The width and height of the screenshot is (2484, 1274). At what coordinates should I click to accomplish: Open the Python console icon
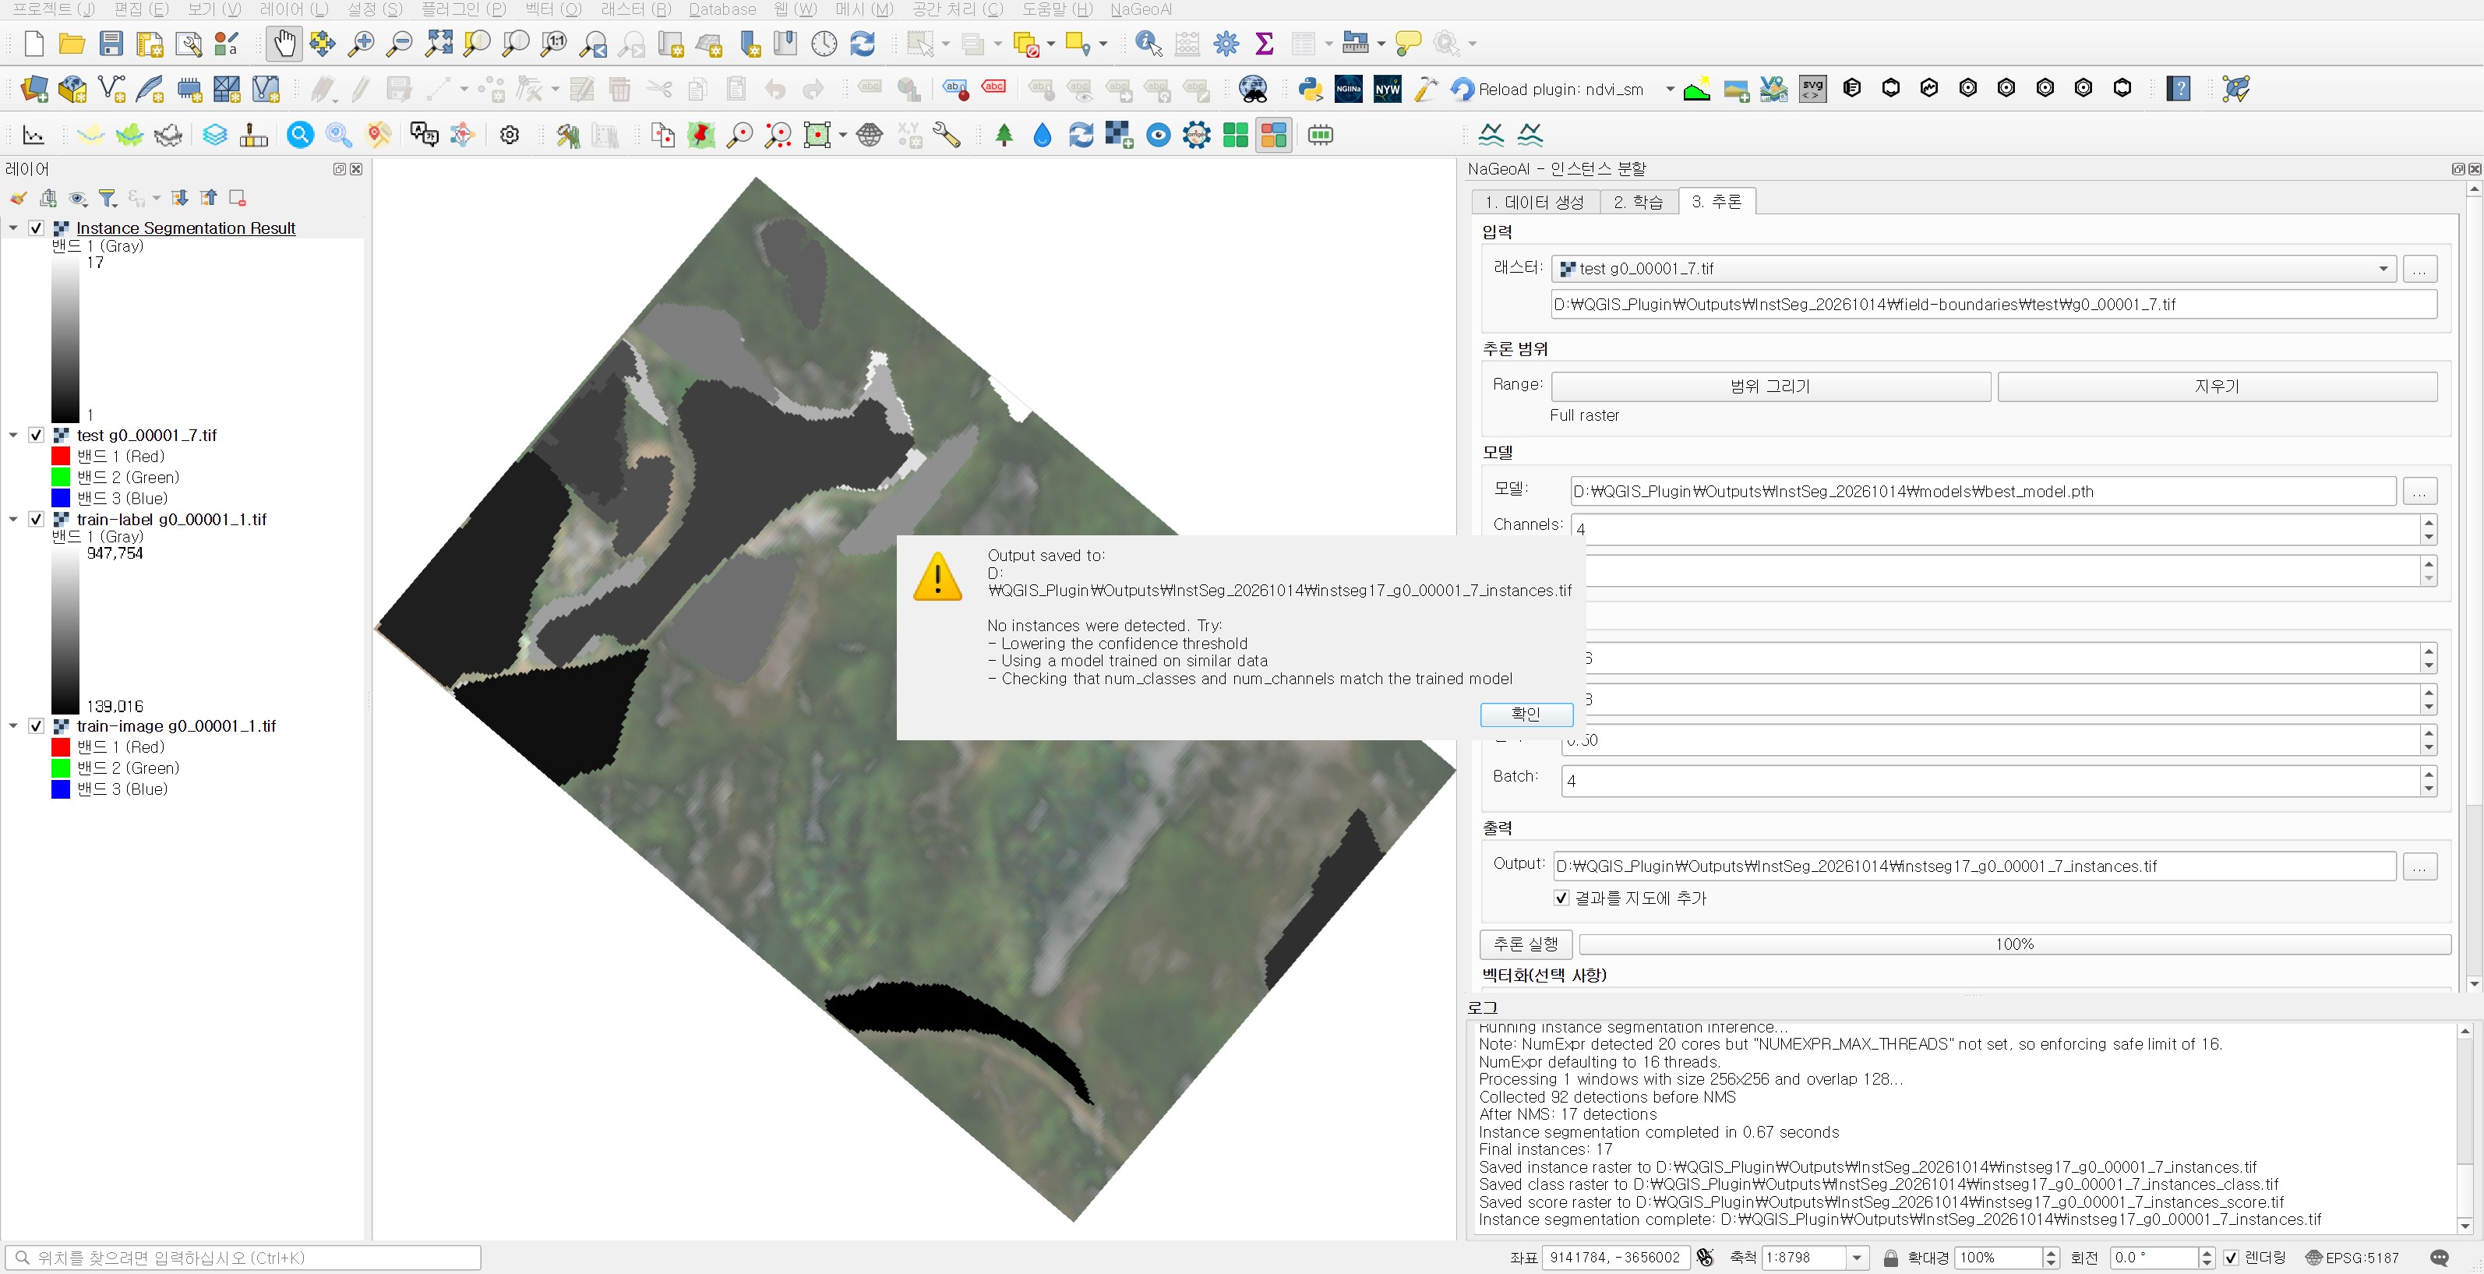(x=1310, y=89)
